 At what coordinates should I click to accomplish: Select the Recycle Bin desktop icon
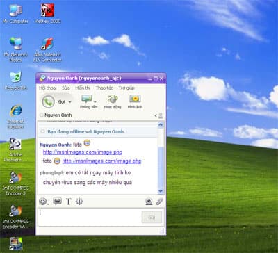coord(16,81)
